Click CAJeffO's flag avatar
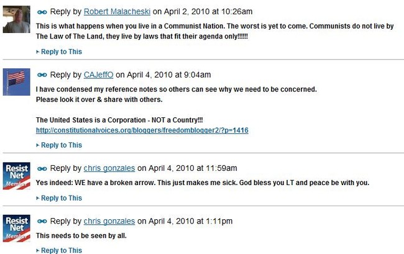This screenshot has width=404, height=254. click(17, 82)
